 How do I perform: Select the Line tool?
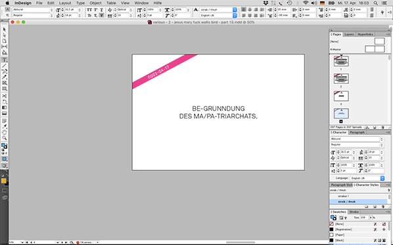tap(4, 66)
